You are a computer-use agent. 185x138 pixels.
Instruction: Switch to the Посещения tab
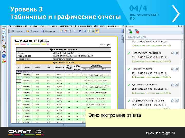(x=52, y=26)
